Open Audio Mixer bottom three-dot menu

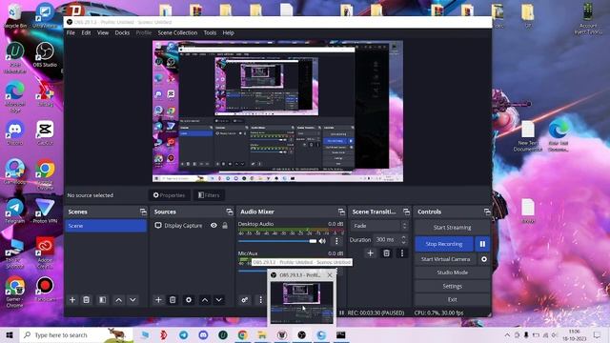260,300
